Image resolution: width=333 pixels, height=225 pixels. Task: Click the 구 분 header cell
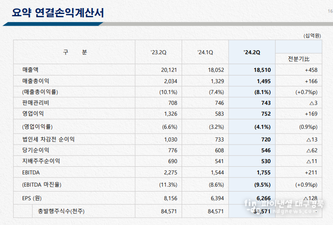tap(75, 52)
